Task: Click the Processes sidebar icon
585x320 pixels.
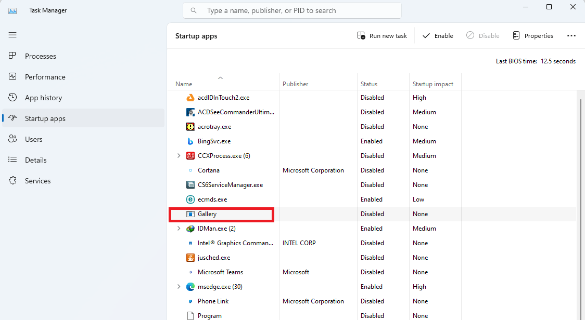Action: [12, 56]
